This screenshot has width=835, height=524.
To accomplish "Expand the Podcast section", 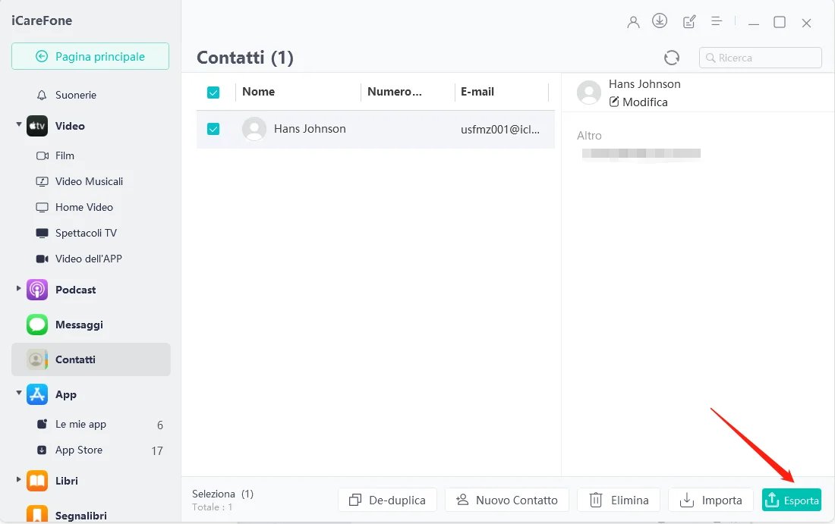I will pyautogui.click(x=18, y=290).
